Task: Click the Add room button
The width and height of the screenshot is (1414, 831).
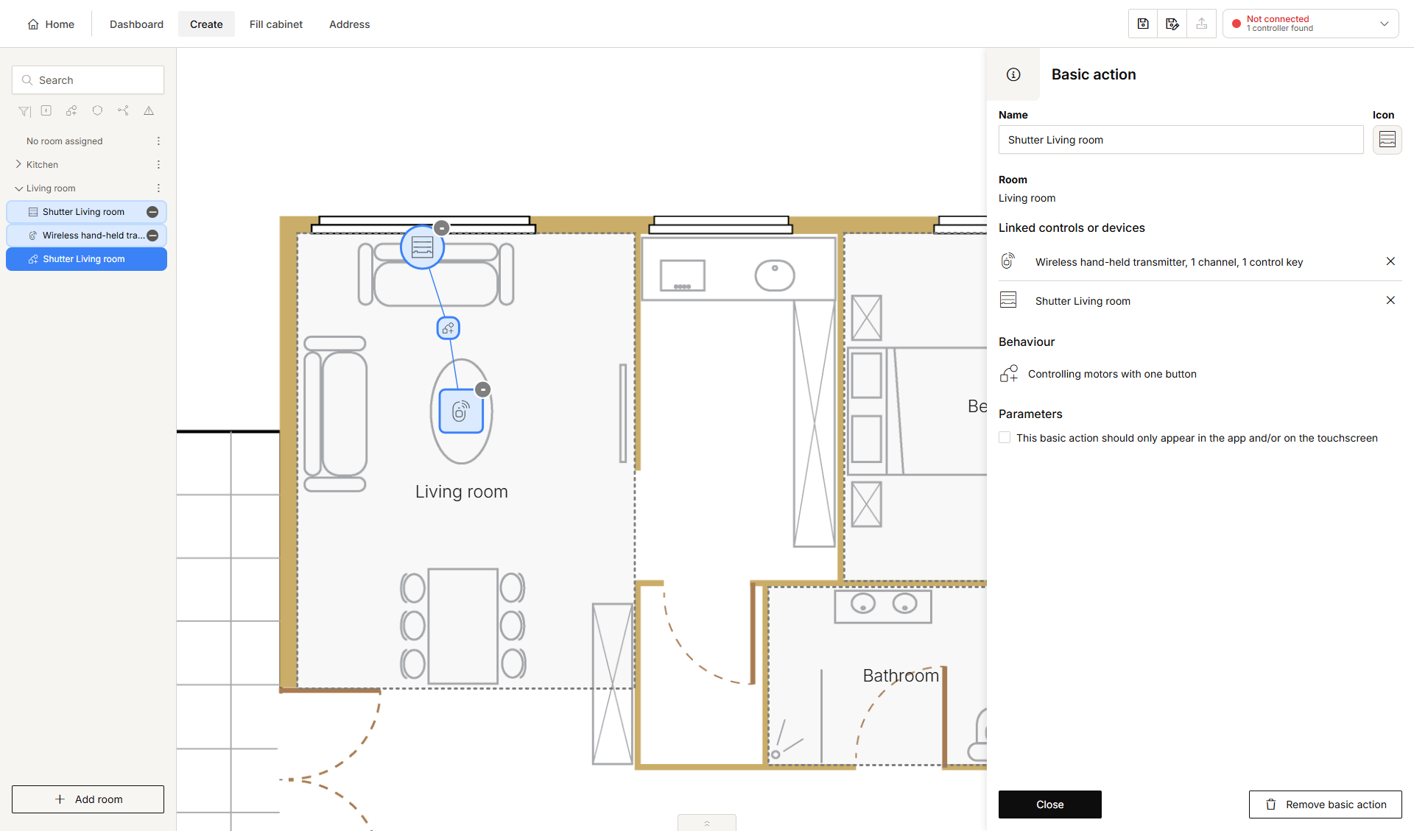Action: (x=88, y=799)
